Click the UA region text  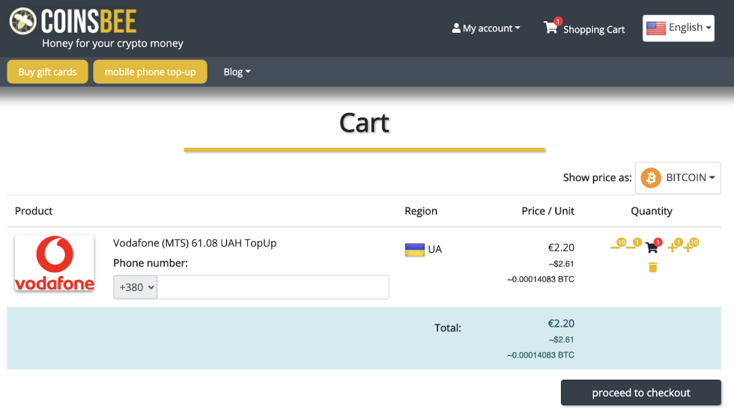435,249
